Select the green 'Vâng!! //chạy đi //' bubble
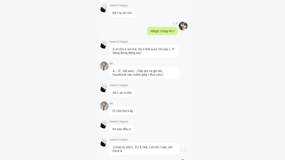This screenshot has height=160, width=285. point(162,31)
